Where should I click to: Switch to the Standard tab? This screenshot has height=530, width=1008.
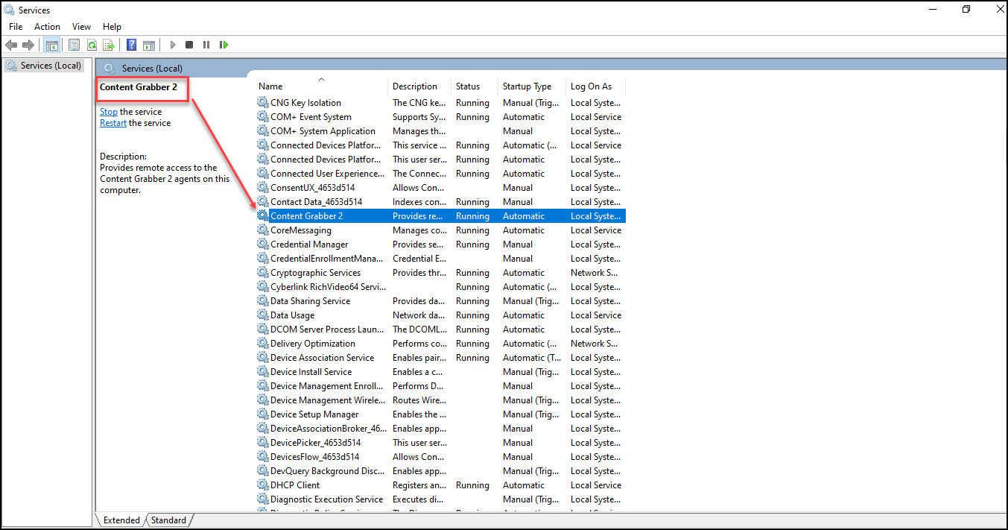click(168, 520)
